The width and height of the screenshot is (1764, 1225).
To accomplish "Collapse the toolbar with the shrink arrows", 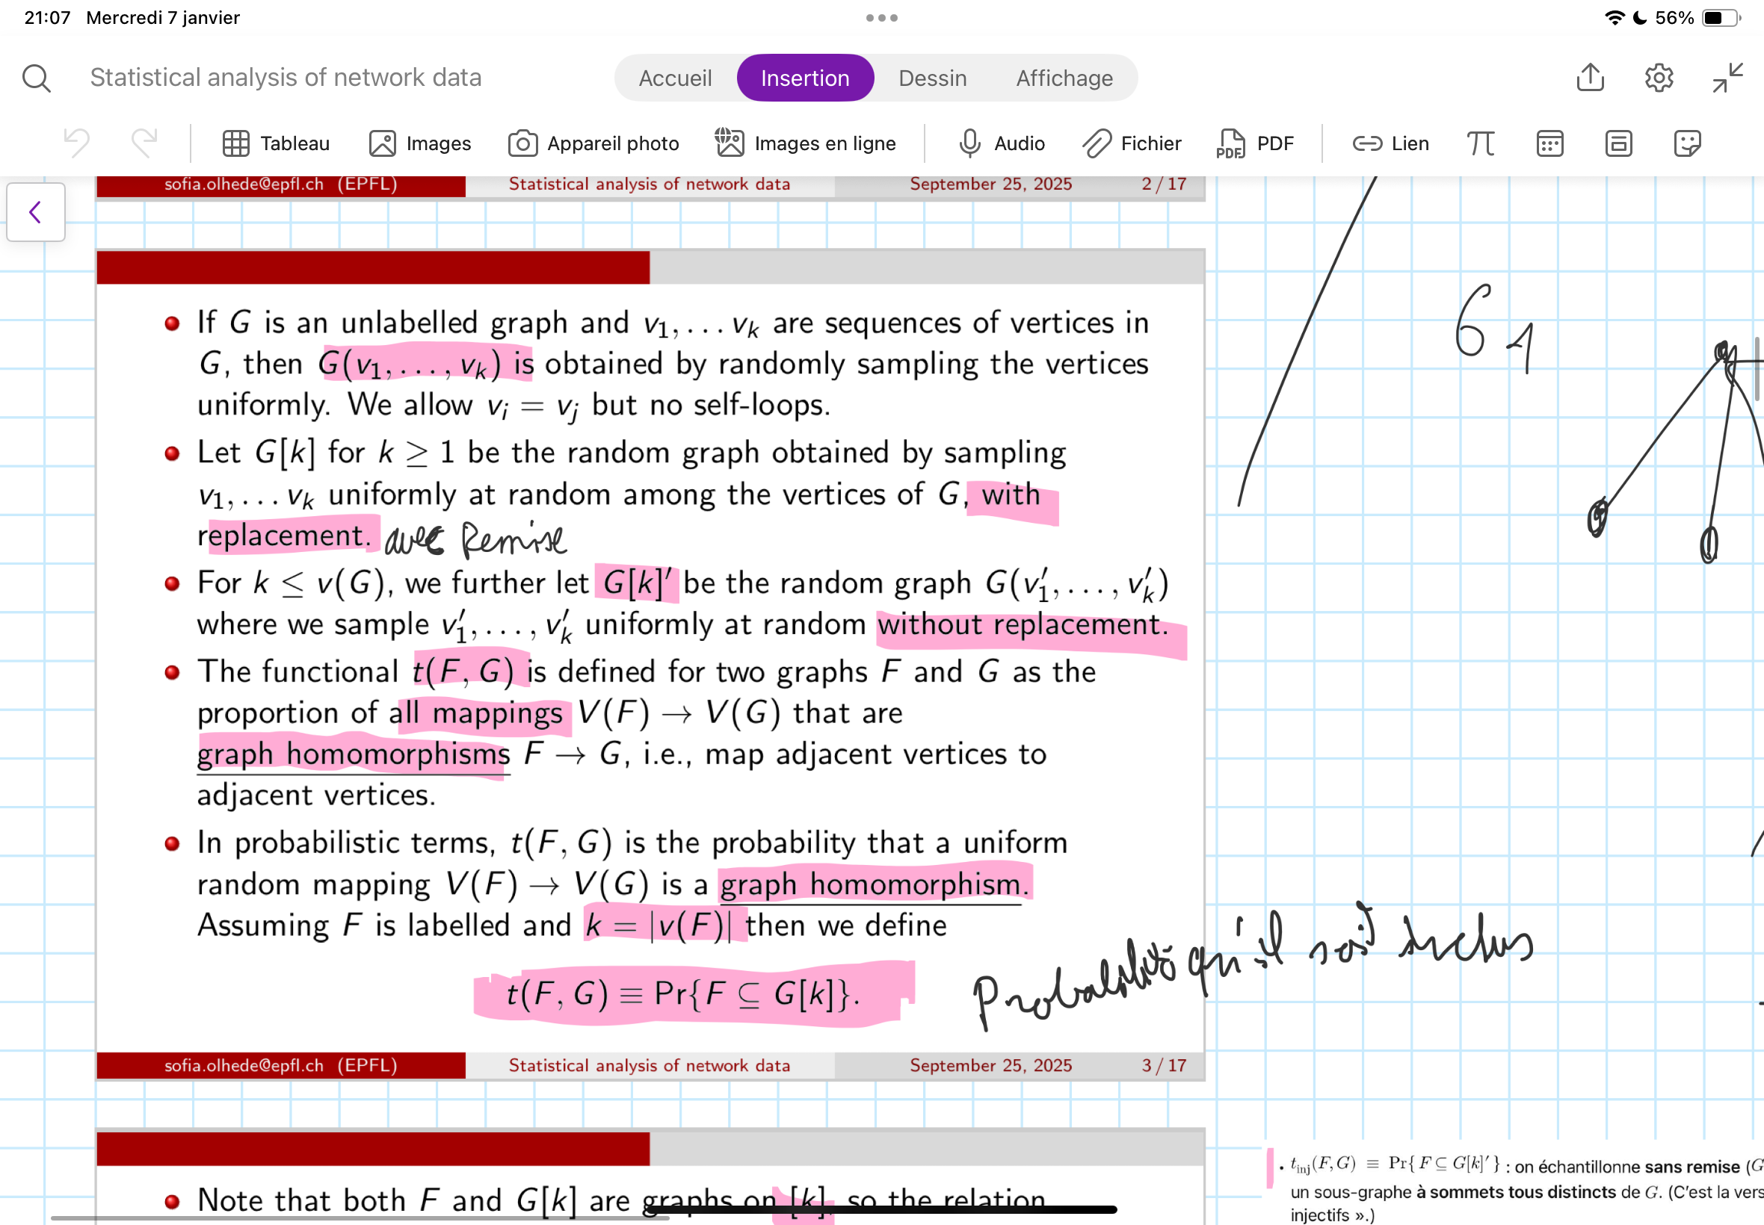I will [x=1724, y=78].
